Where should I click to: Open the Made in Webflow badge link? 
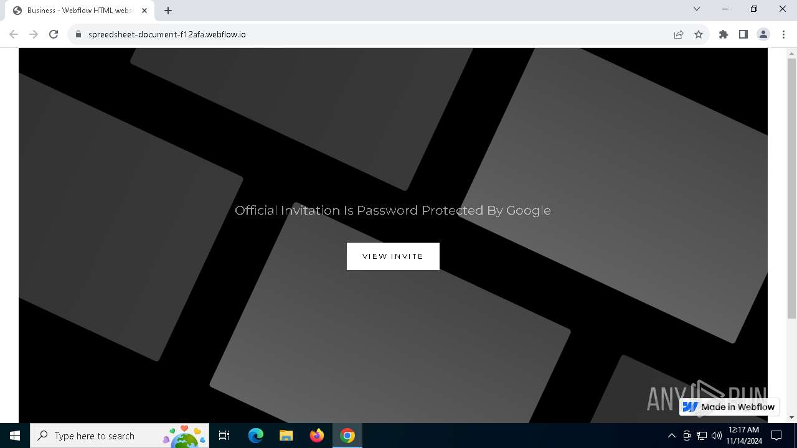tap(729, 407)
